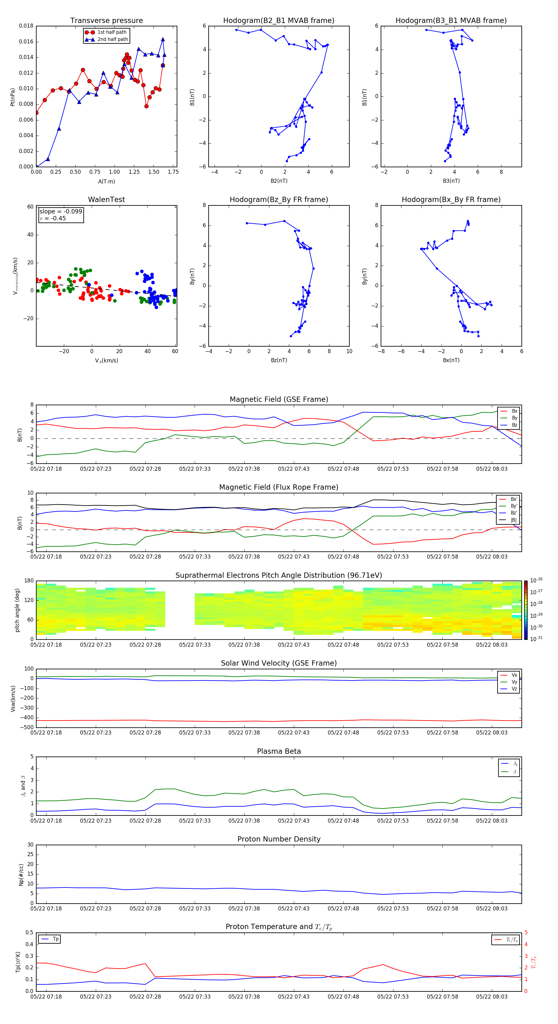Click the 'Np(#/cc)' axis label
The image size is (558, 1024).
(x=21, y=874)
